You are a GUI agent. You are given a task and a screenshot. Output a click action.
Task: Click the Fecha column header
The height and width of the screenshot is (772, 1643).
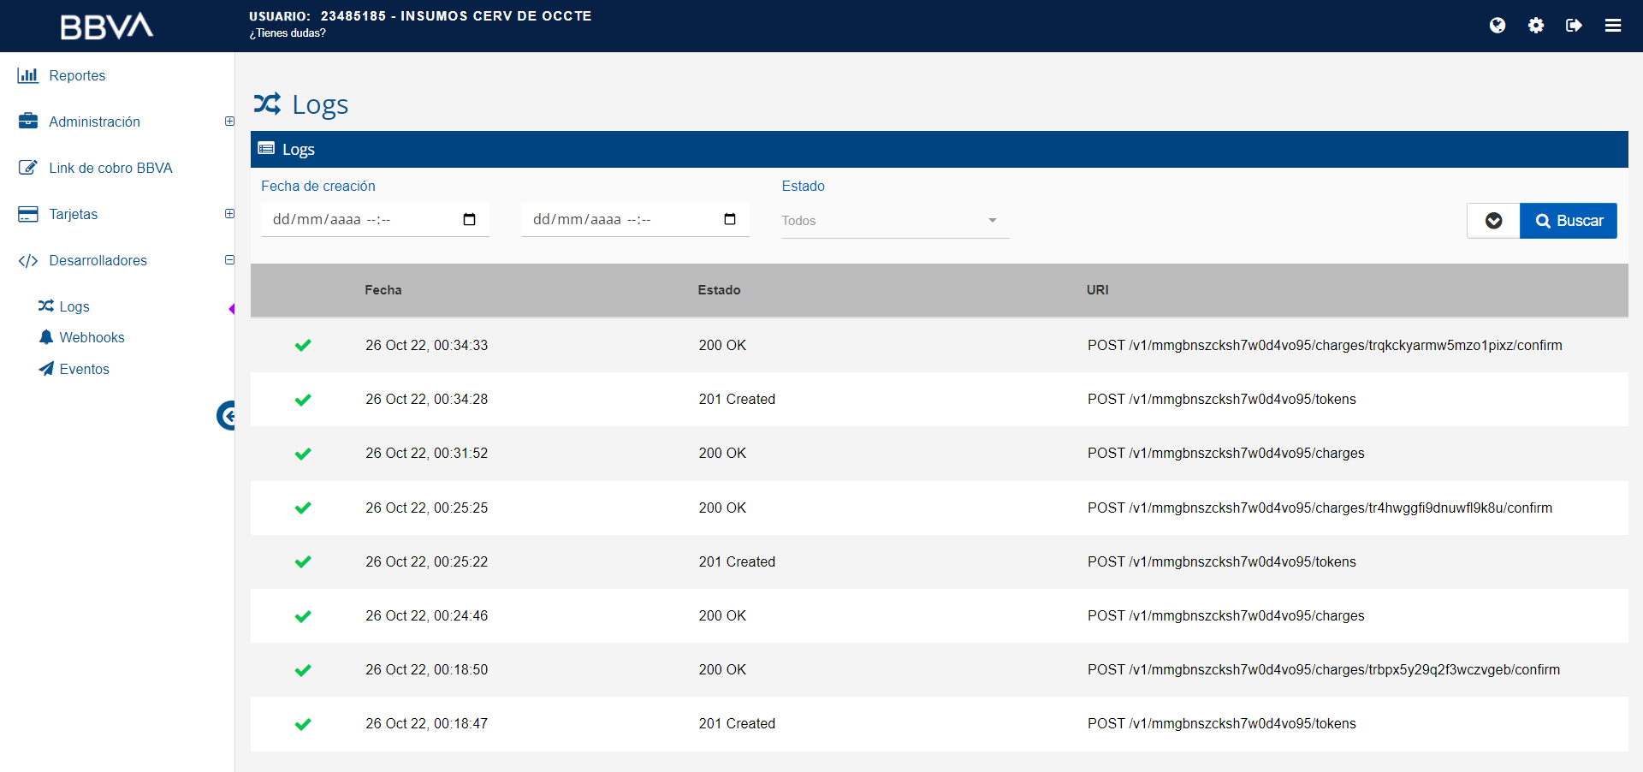(383, 290)
